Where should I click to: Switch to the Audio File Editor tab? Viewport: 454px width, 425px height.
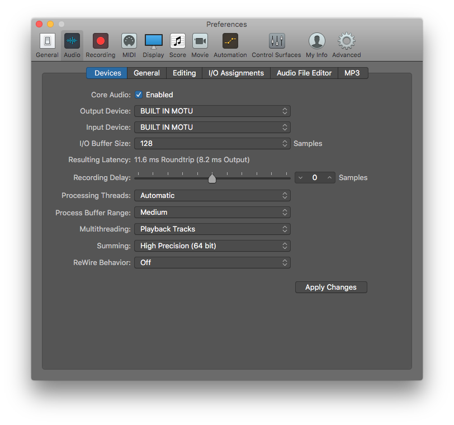(x=304, y=73)
